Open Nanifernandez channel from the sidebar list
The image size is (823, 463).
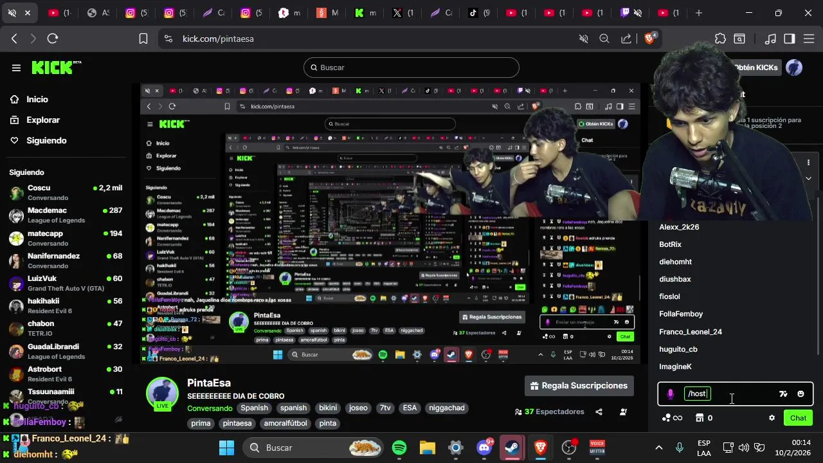click(66, 260)
